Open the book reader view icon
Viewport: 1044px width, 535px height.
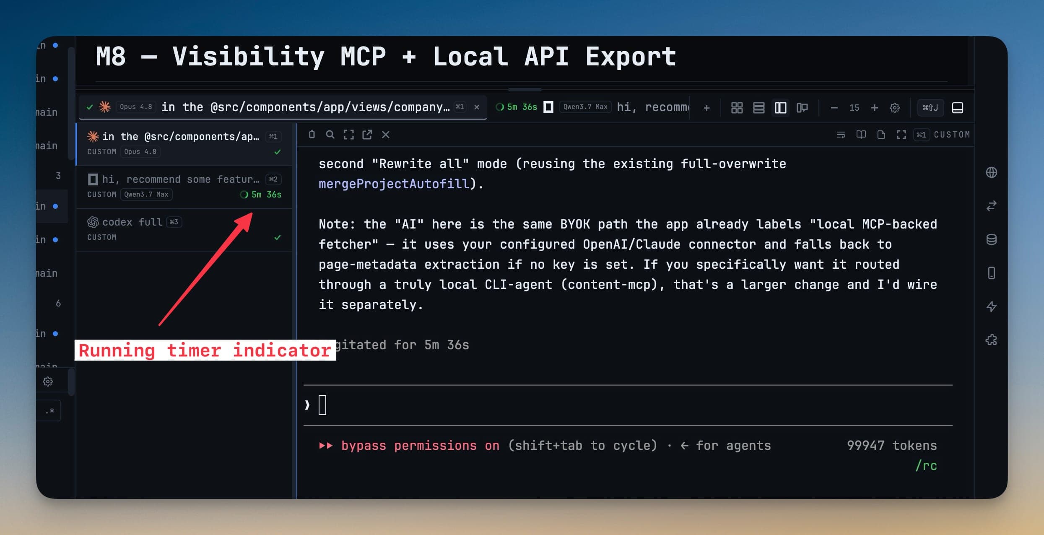[x=861, y=135]
